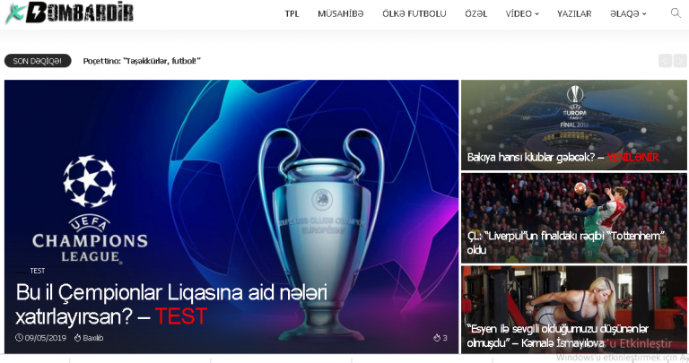Screen dimensions: 689x363
Task: Click the flame view-count icon showing 3
Action: [x=437, y=338]
